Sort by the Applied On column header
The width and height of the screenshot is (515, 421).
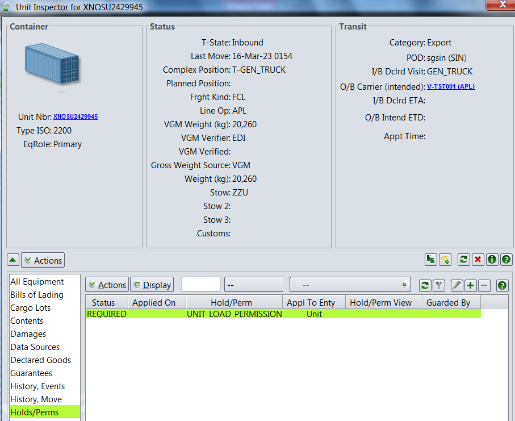point(157,302)
